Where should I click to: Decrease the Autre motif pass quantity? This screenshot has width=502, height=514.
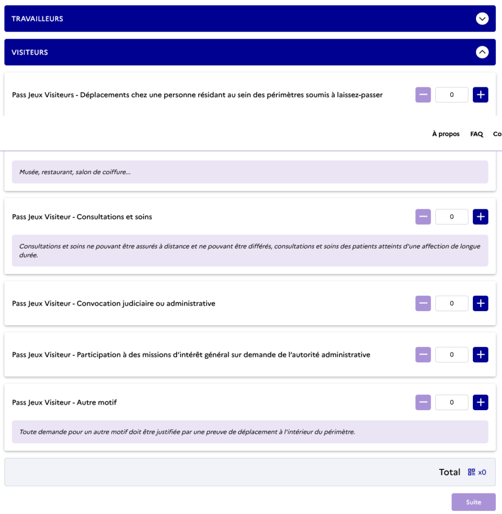tap(423, 402)
